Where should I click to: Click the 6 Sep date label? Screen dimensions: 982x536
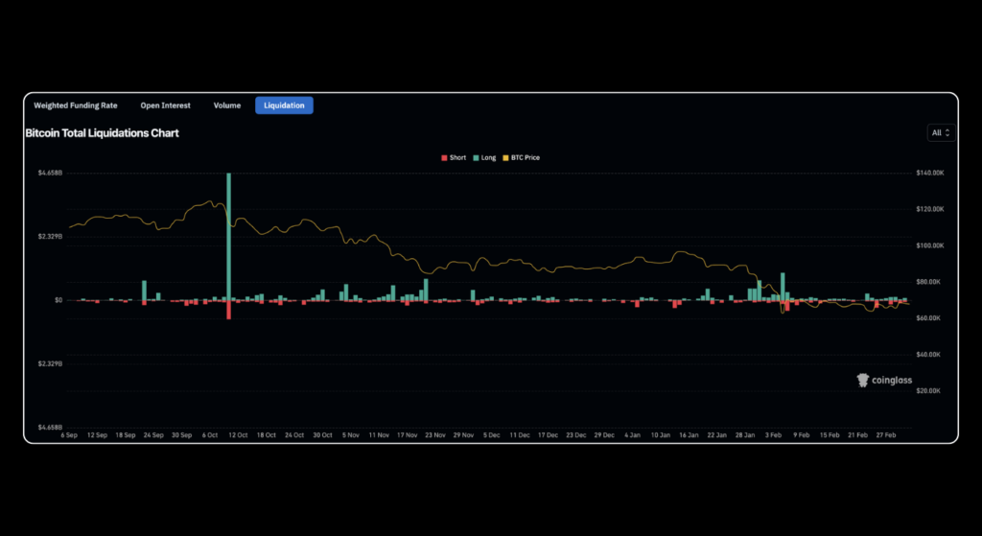[x=69, y=434]
